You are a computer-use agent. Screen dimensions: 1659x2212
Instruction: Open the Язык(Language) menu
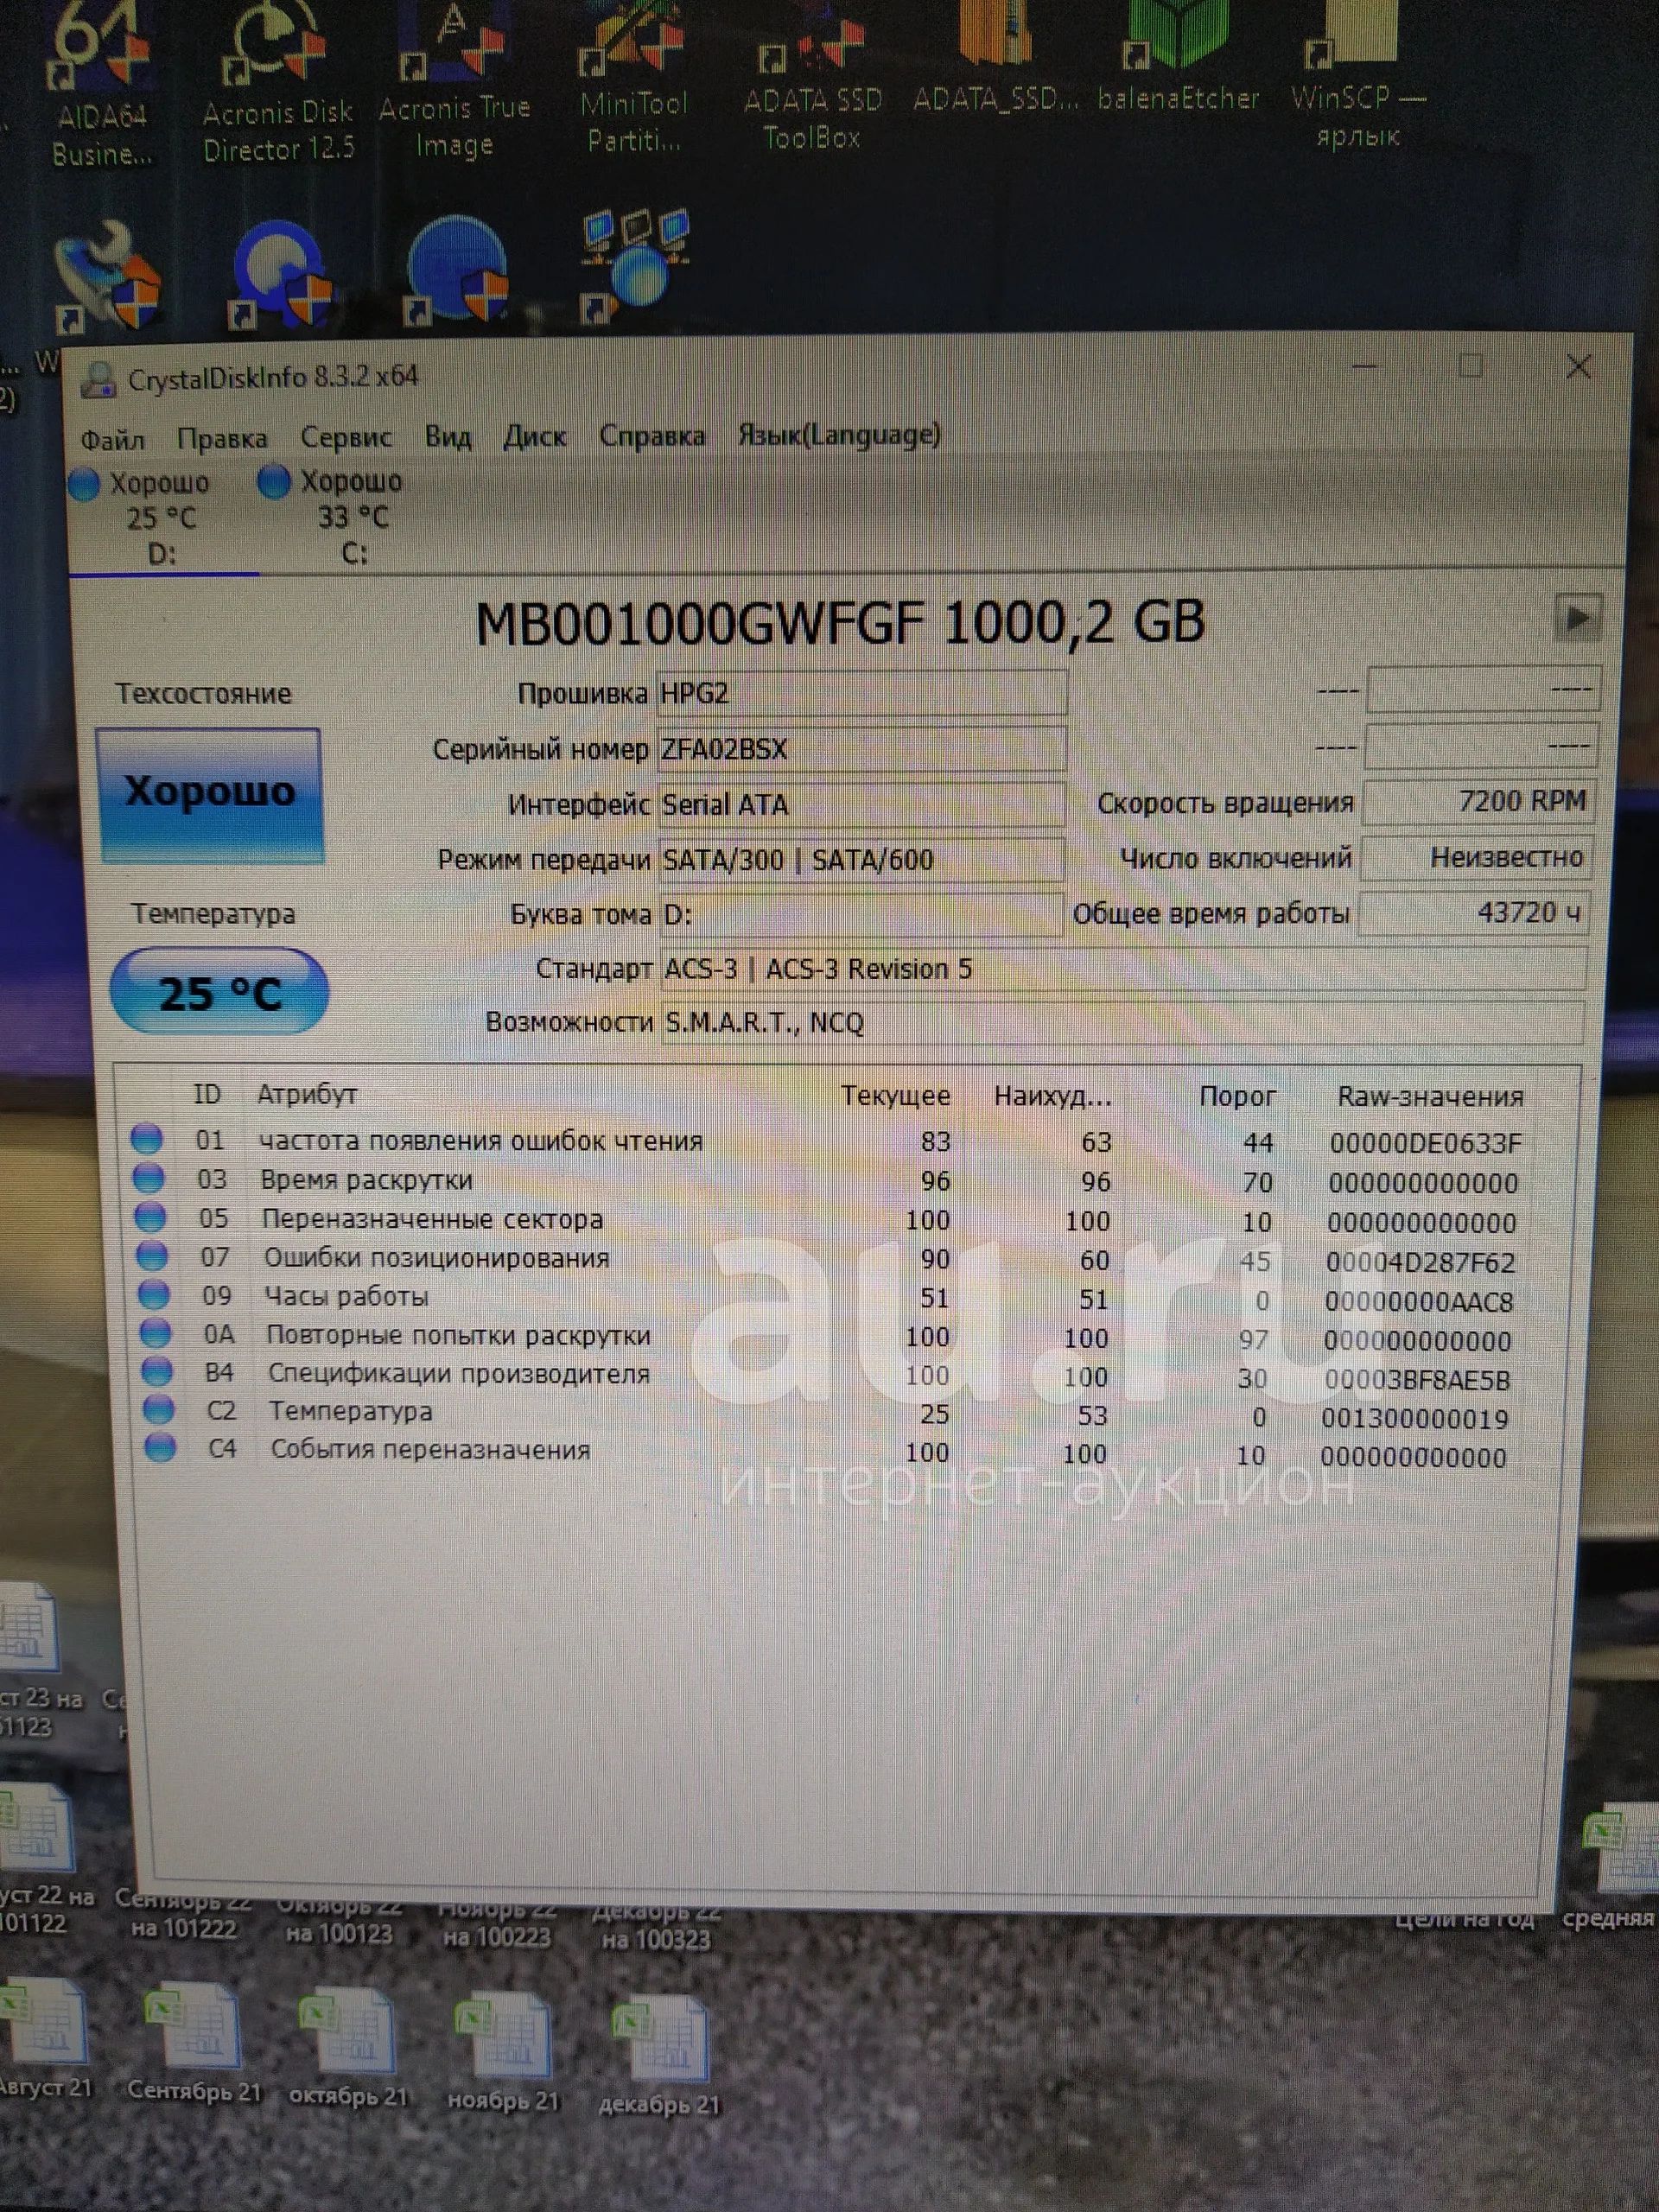tap(839, 435)
